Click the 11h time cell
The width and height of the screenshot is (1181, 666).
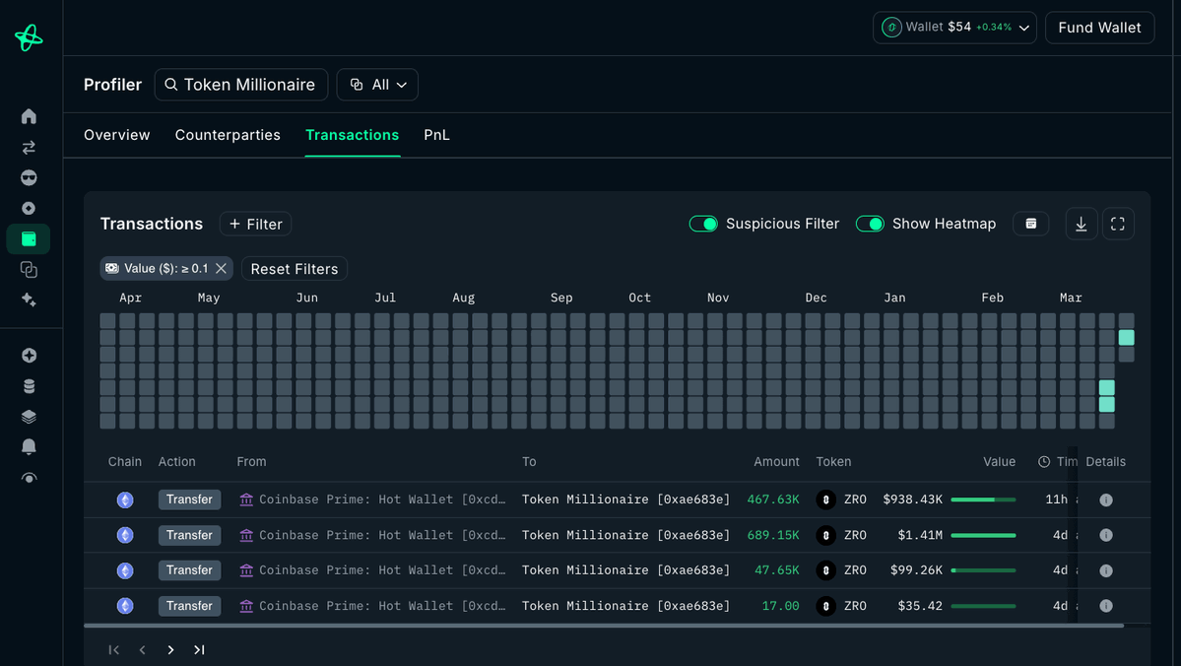[x=1056, y=499]
